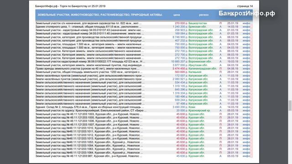The height and width of the screenshot is (164, 292).
Task: Click the price '169 064 р.'
Action: pos(182,34)
